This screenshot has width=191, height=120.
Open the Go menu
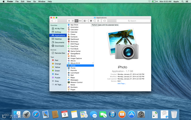(x=35, y=2)
